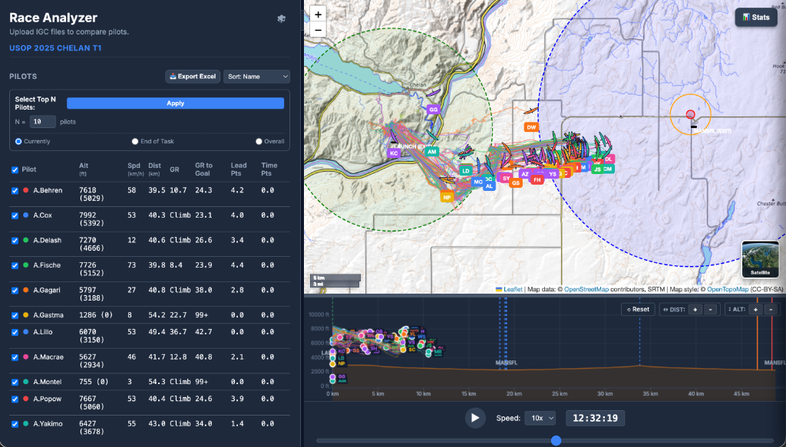Select the GG pilot marker on the map
Image resolution: width=786 pixels, height=447 pixels.
433,109
